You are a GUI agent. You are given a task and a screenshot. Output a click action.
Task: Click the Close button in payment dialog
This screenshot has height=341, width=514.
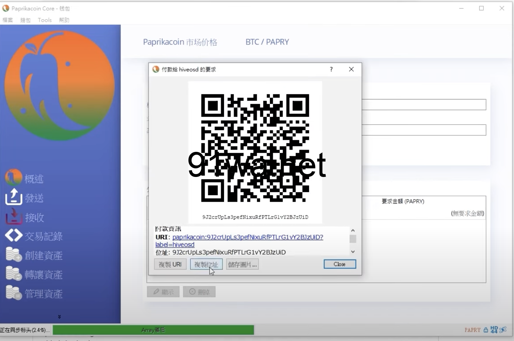[340, 264]
